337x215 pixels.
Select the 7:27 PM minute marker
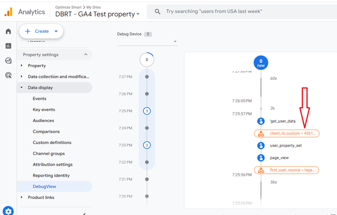coord(147,77)
